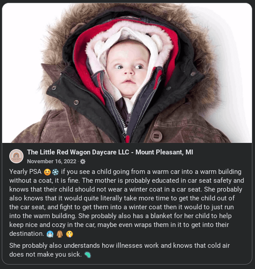Click the sentence about cold air and illnesses
This screenshot has height=269, width=255.
[120, 250]
